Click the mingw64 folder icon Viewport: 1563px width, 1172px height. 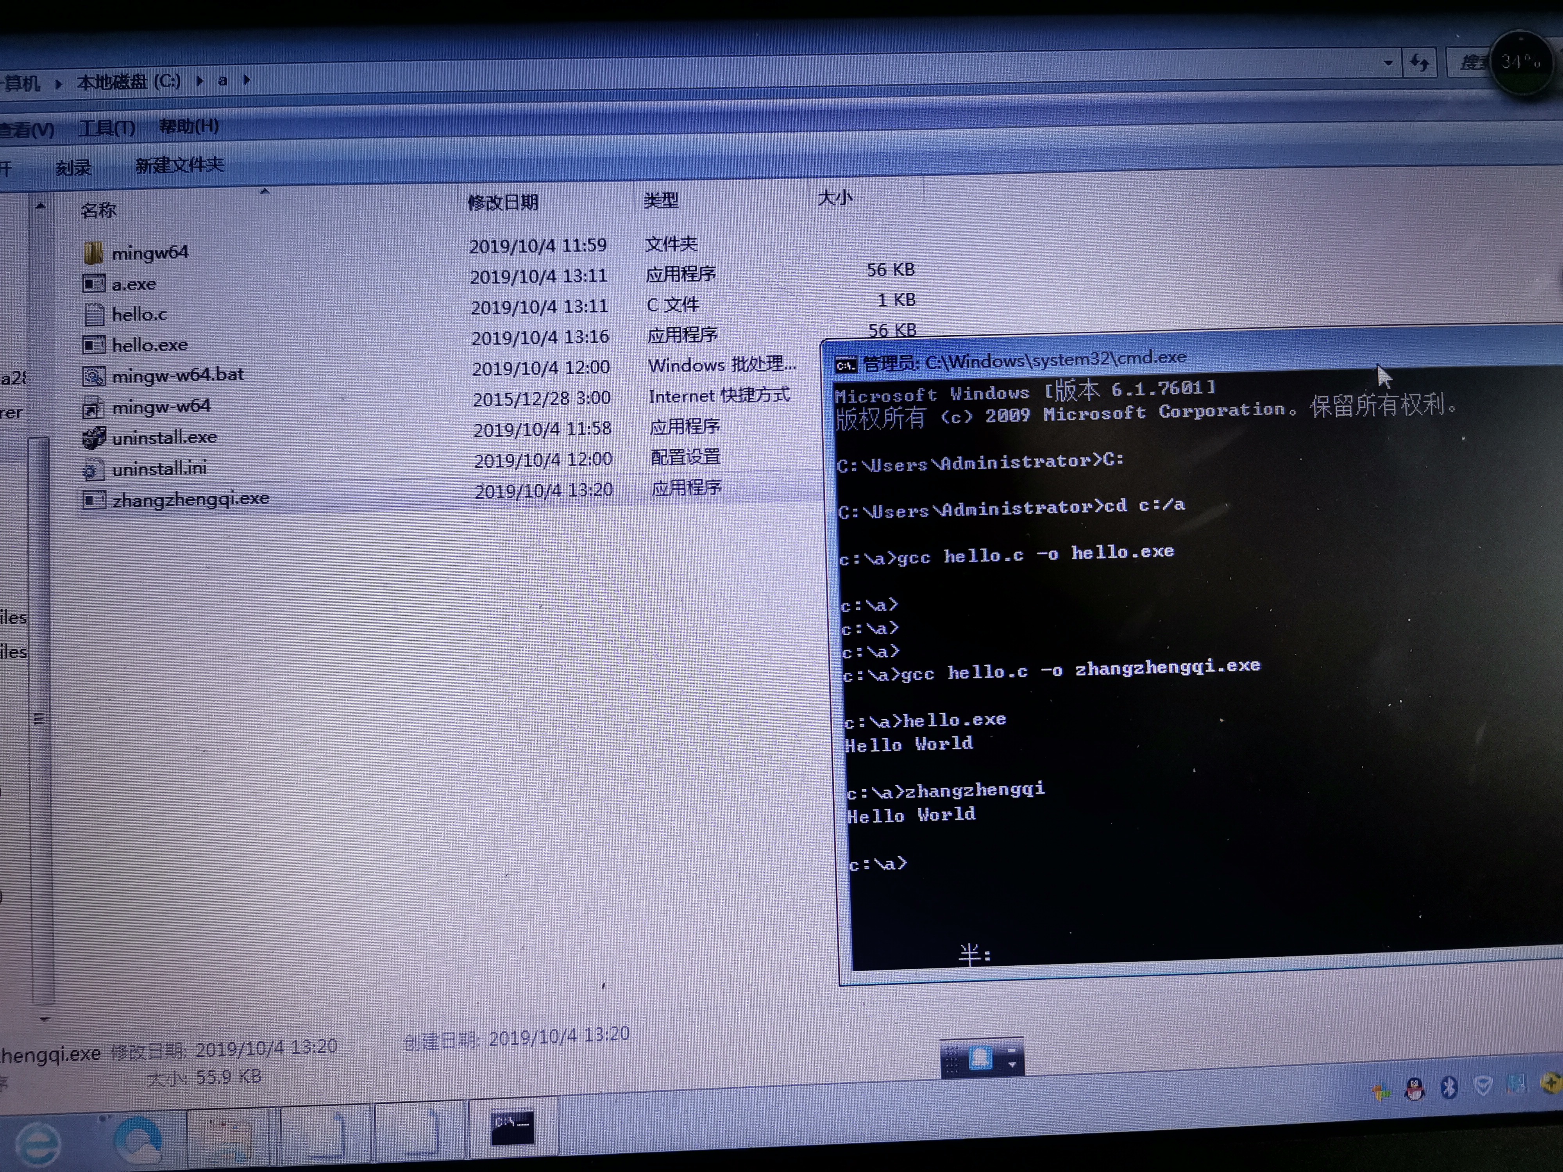tap(93, 252)
